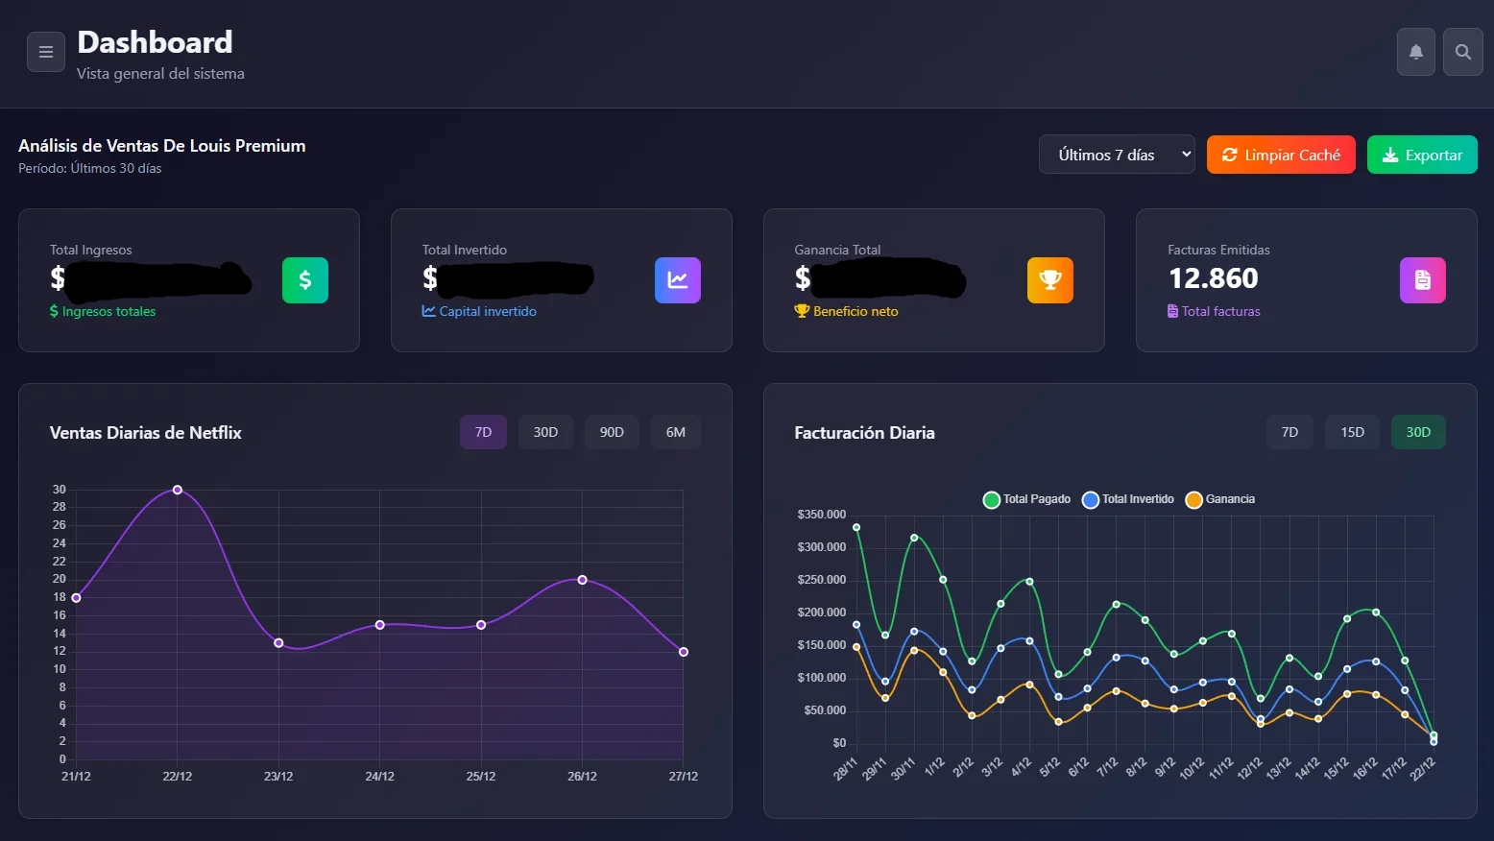Image resolution: width=1494 pixels, height=841 pixels.
Task: Open the Últimos 7 días period dropdown
Action: [x=1117, y=155]
